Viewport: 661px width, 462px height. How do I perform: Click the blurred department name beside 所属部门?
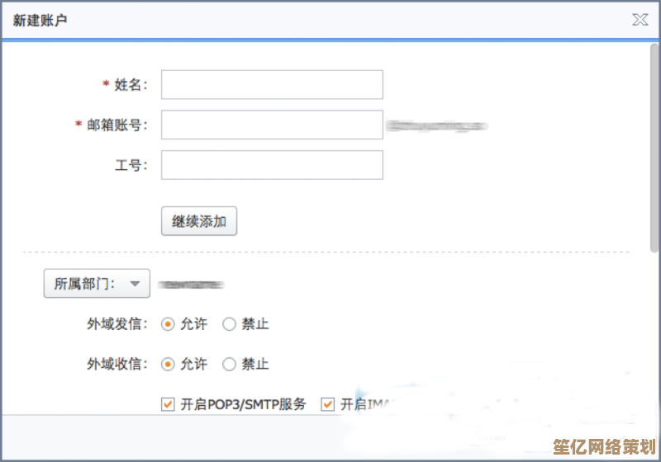(x=192, y=285)
